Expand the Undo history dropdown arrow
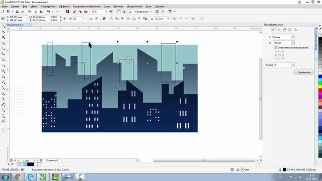 tap(52, 12)
